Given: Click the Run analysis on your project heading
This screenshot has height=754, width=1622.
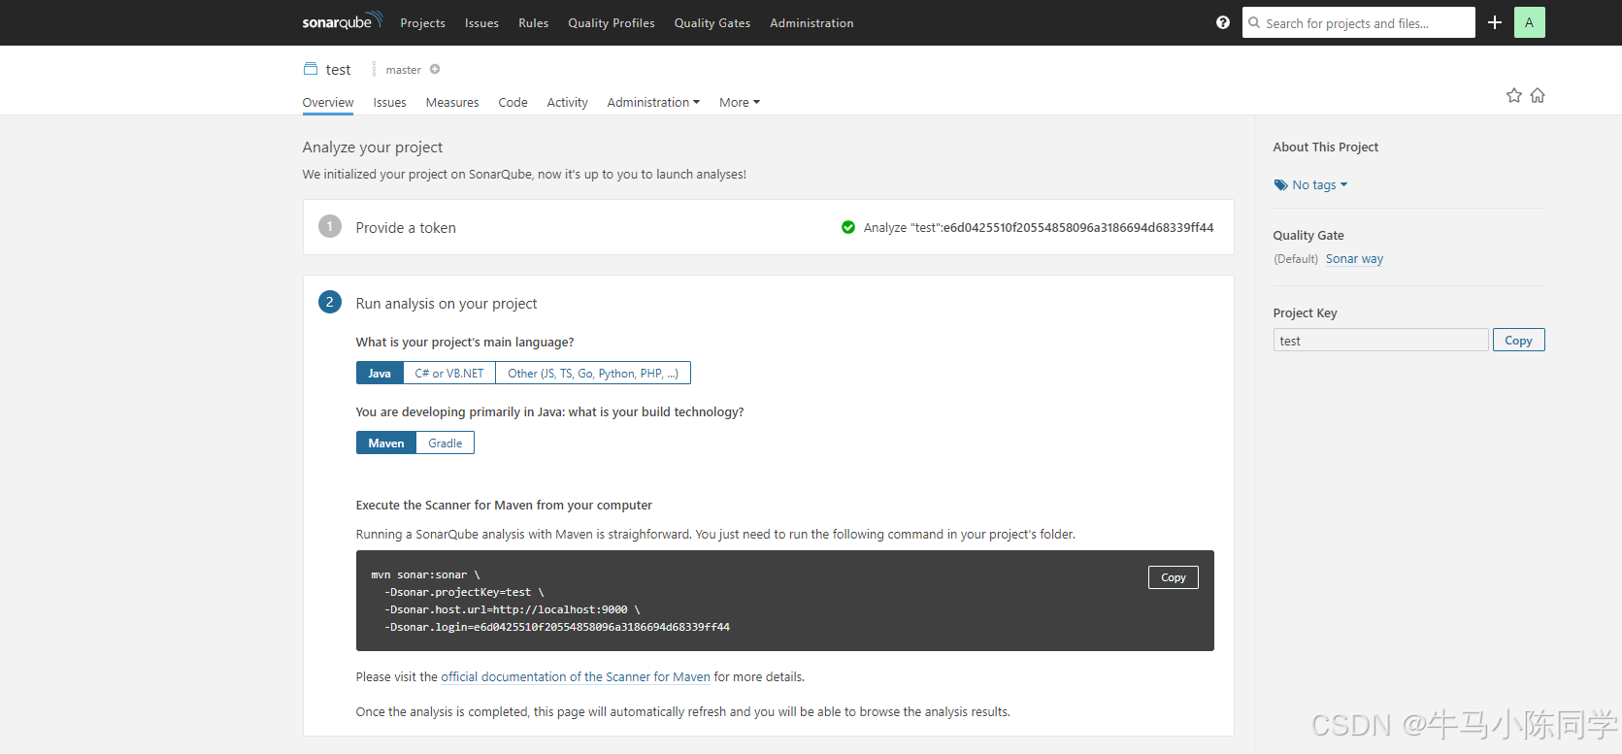Looking at the screenshot, I should point(447,304).
